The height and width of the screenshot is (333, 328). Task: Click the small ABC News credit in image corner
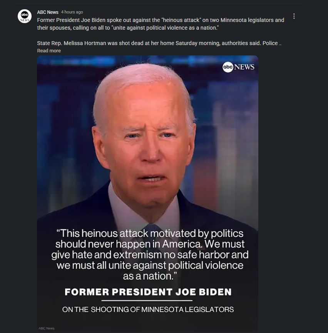47,328
